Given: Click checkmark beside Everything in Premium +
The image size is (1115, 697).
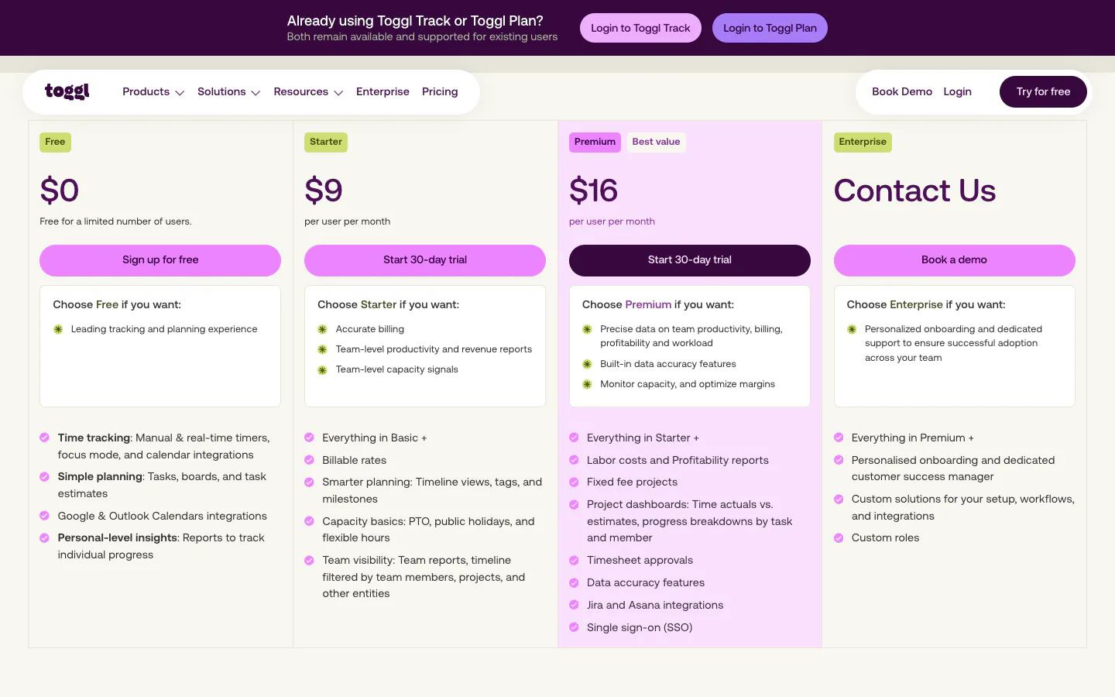Looking at the screenshot, I should 839,438.
